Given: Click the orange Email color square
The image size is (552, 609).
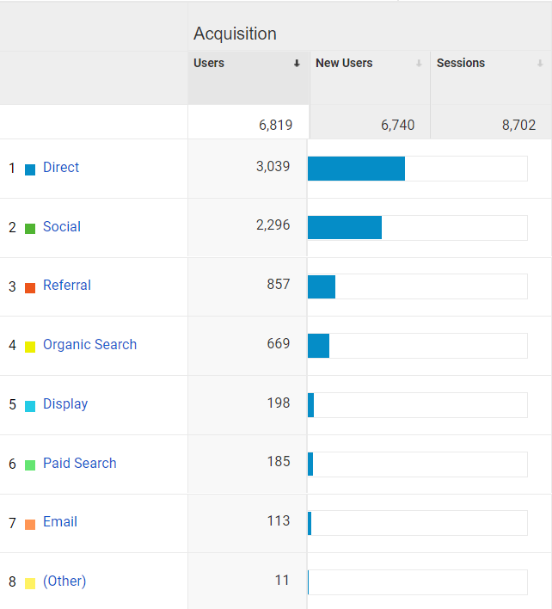Looking at the screenshot, I should [30, 525].
